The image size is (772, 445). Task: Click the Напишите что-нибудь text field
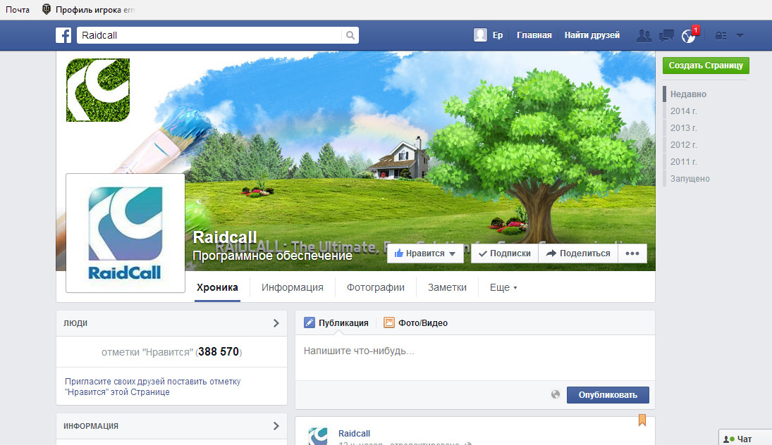coord(475,358)
